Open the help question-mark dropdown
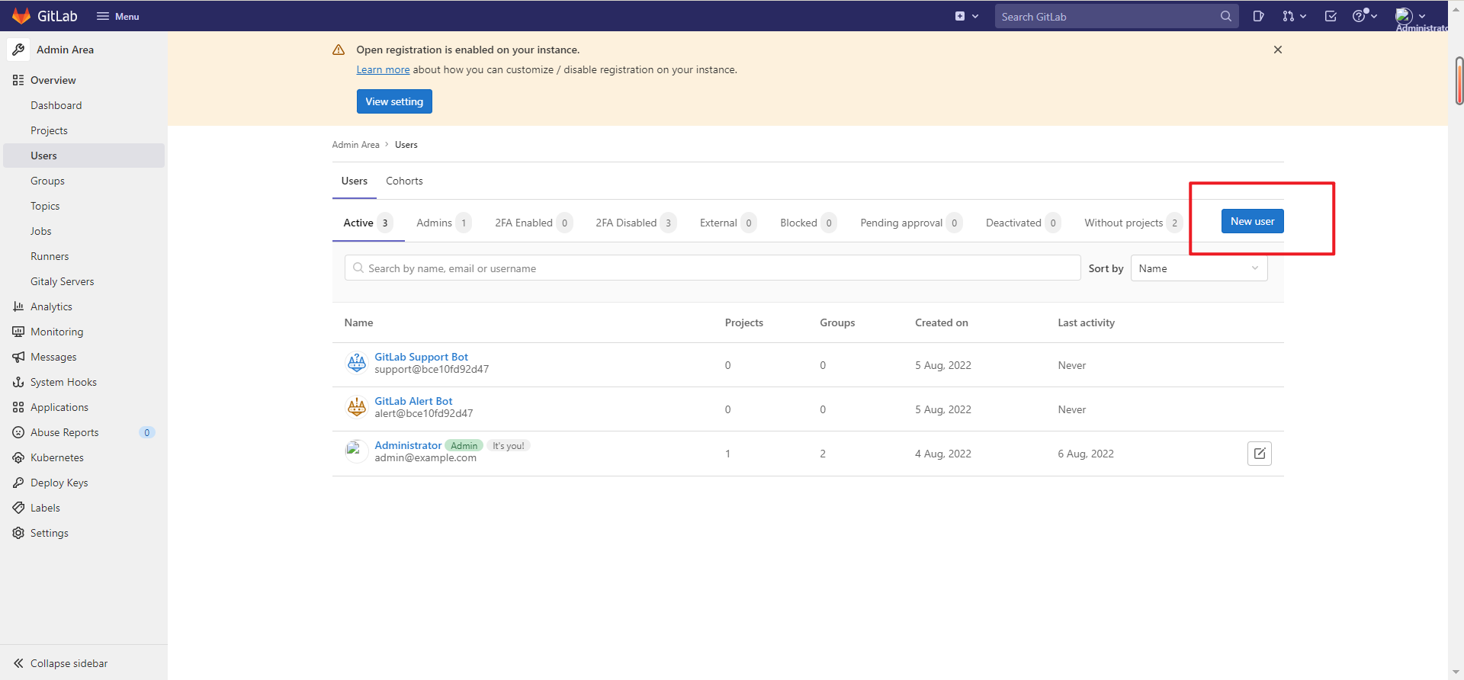 pyautogui.click(x=1364, y=16)
